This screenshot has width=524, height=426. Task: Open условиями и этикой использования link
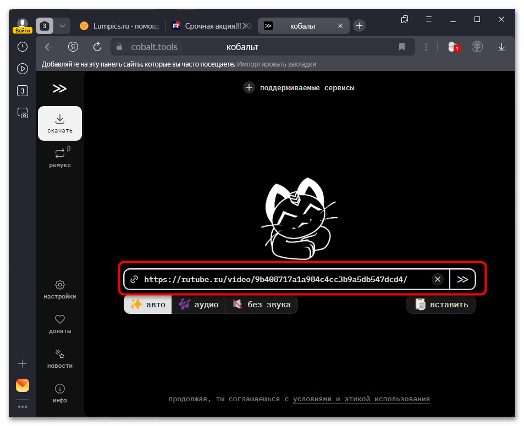tap(361, 399)
